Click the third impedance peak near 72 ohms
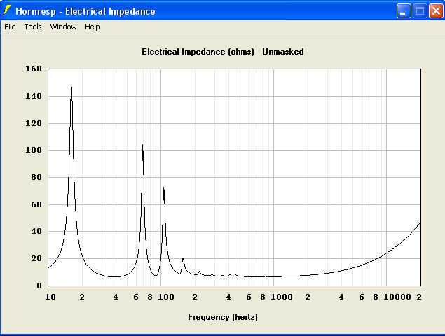 point(164,188)
